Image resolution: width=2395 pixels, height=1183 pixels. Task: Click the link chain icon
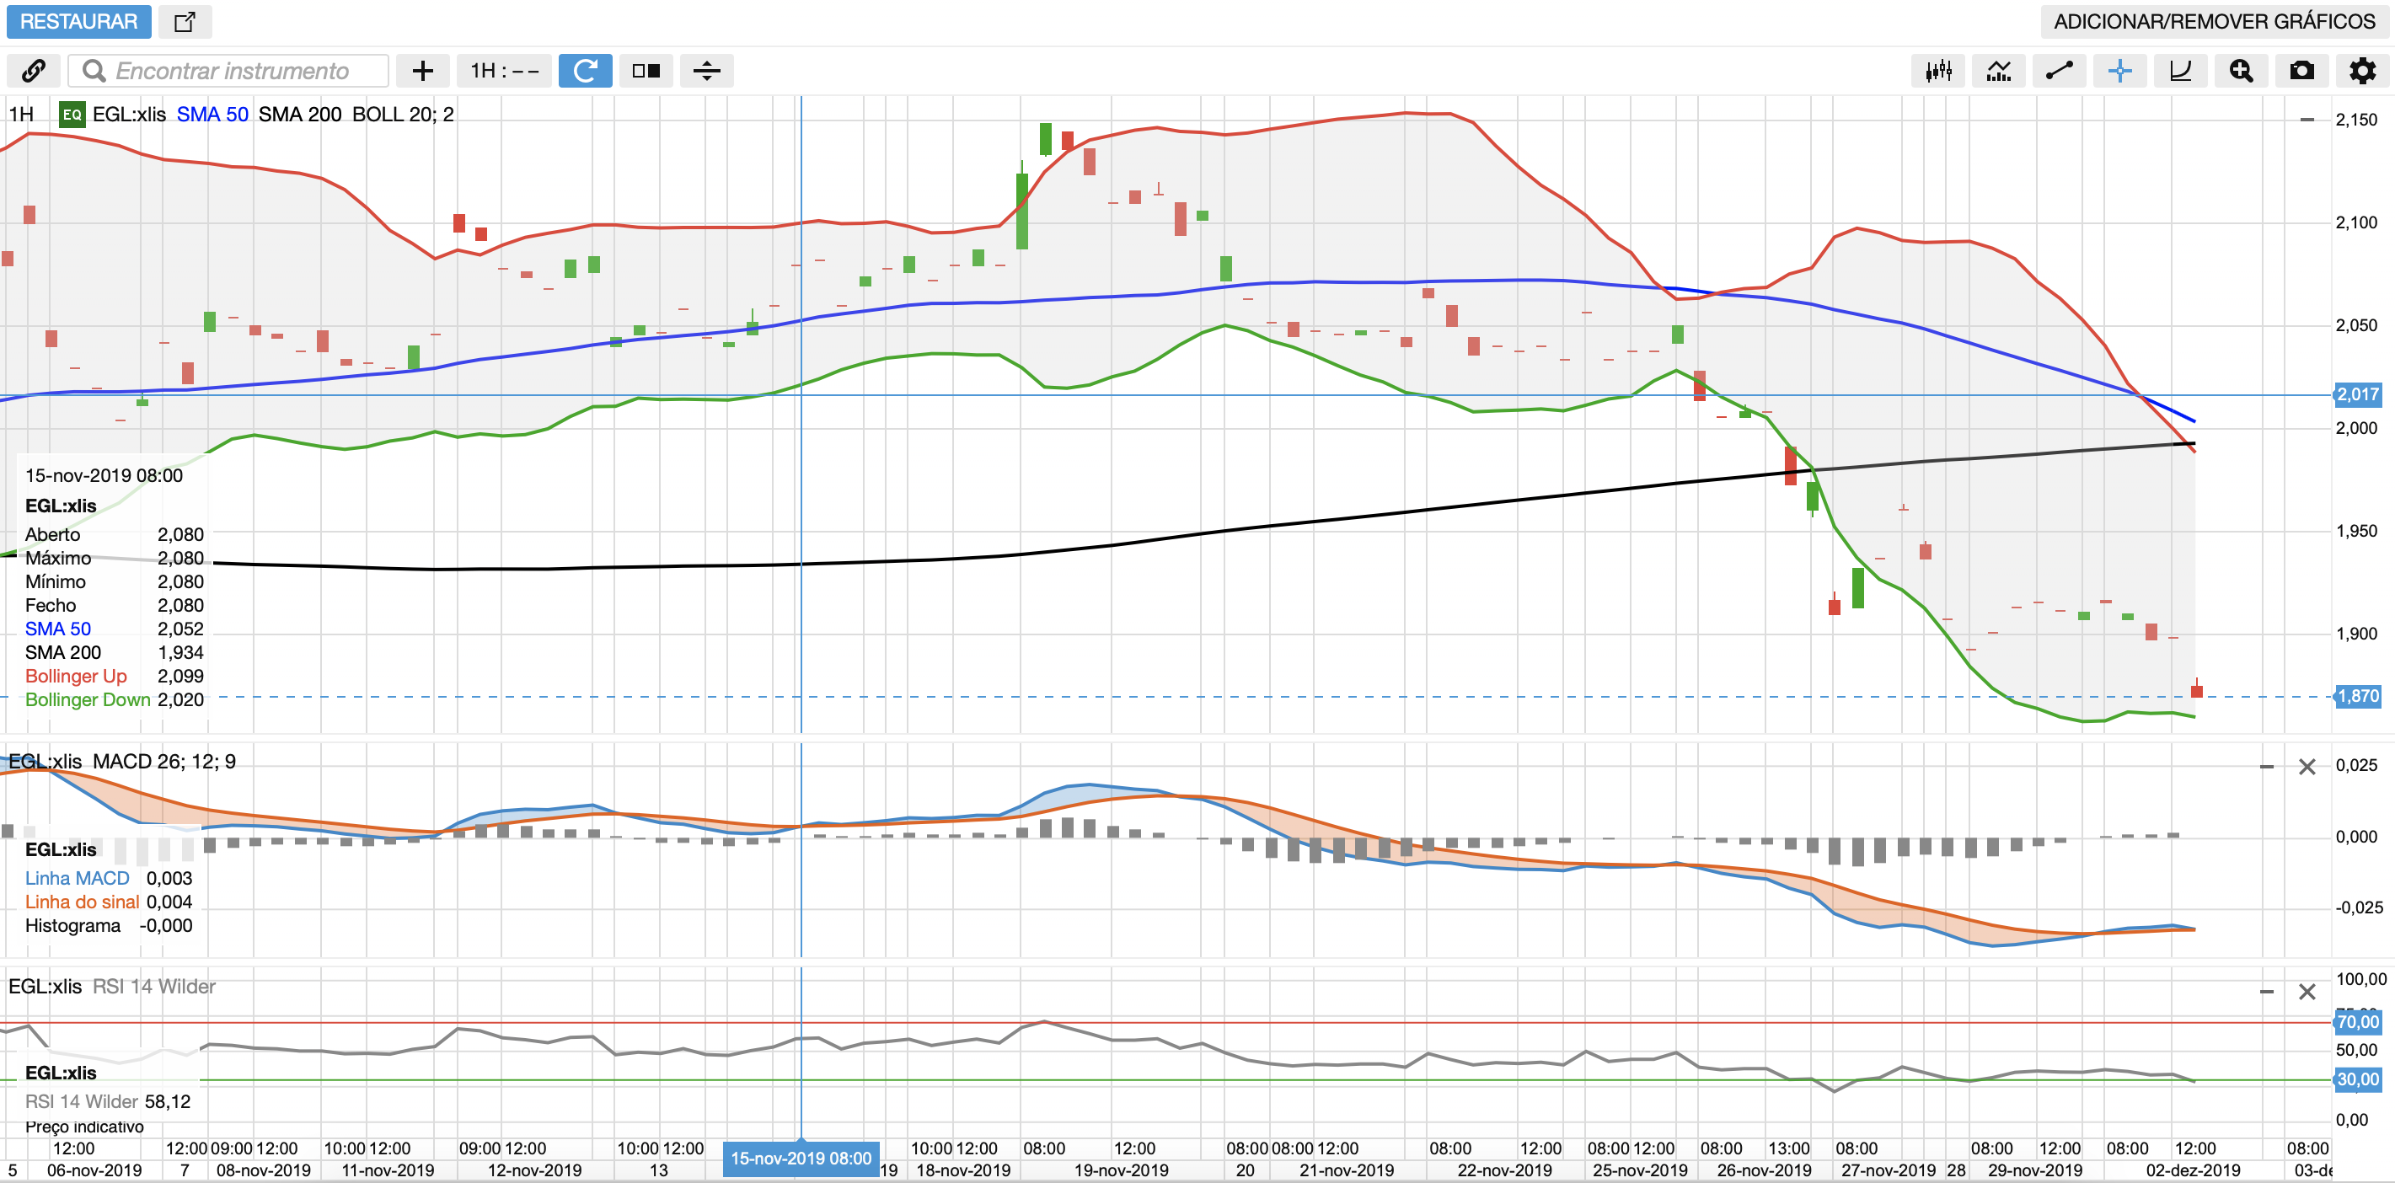(34, 71)
